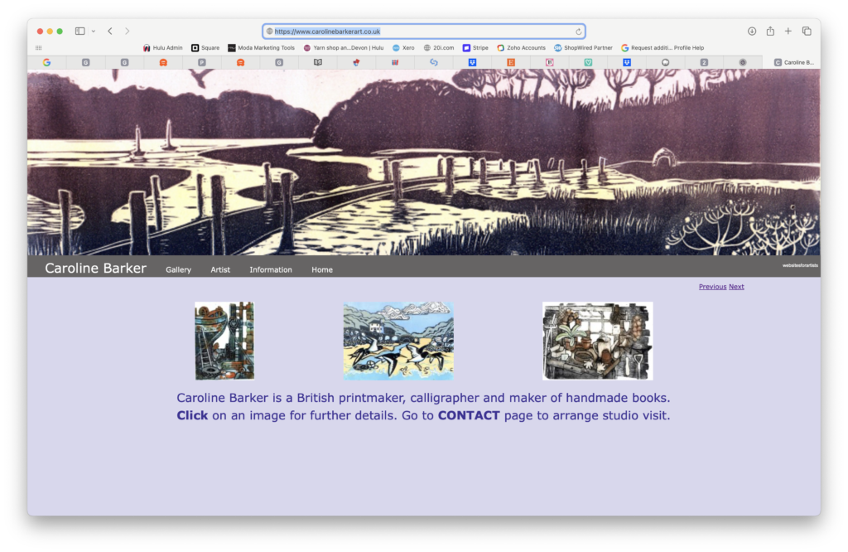Click the Caroline Barker site title
This screenshot has height=552, width=848.
[96, 269]
